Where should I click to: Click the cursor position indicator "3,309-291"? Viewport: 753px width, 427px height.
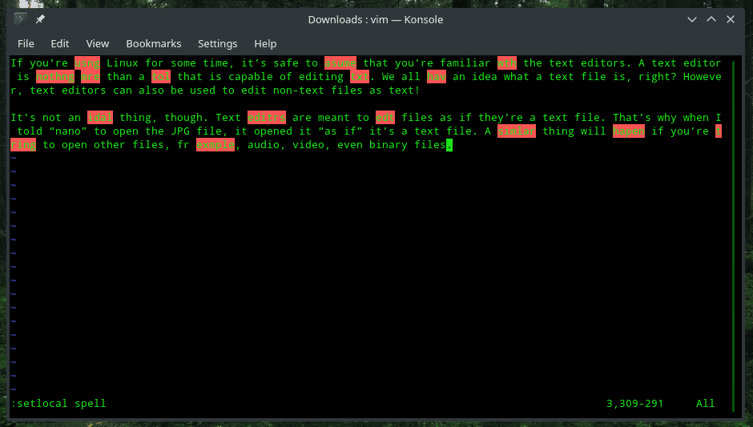tap(634, 403)
